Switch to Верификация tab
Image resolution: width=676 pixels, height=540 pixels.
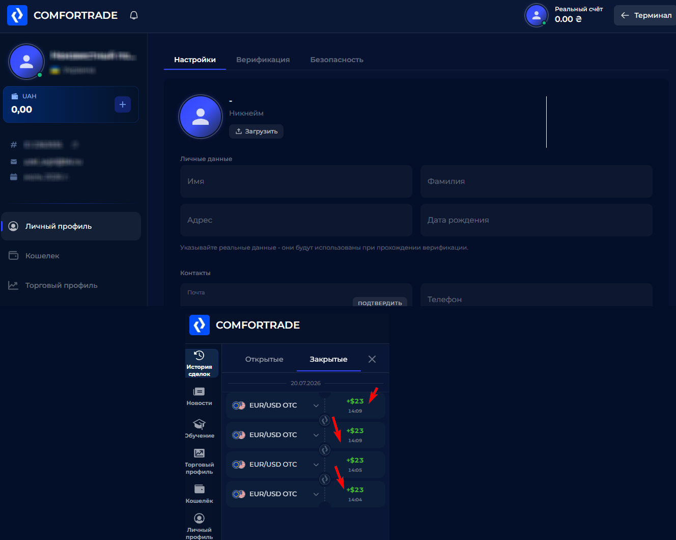click(x=263, y=60)
